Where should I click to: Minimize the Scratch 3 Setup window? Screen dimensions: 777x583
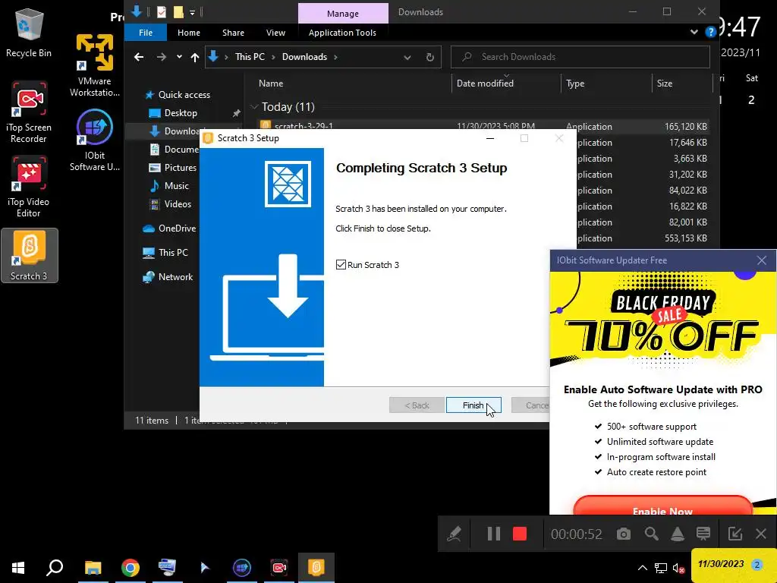[x=490, y=138]
